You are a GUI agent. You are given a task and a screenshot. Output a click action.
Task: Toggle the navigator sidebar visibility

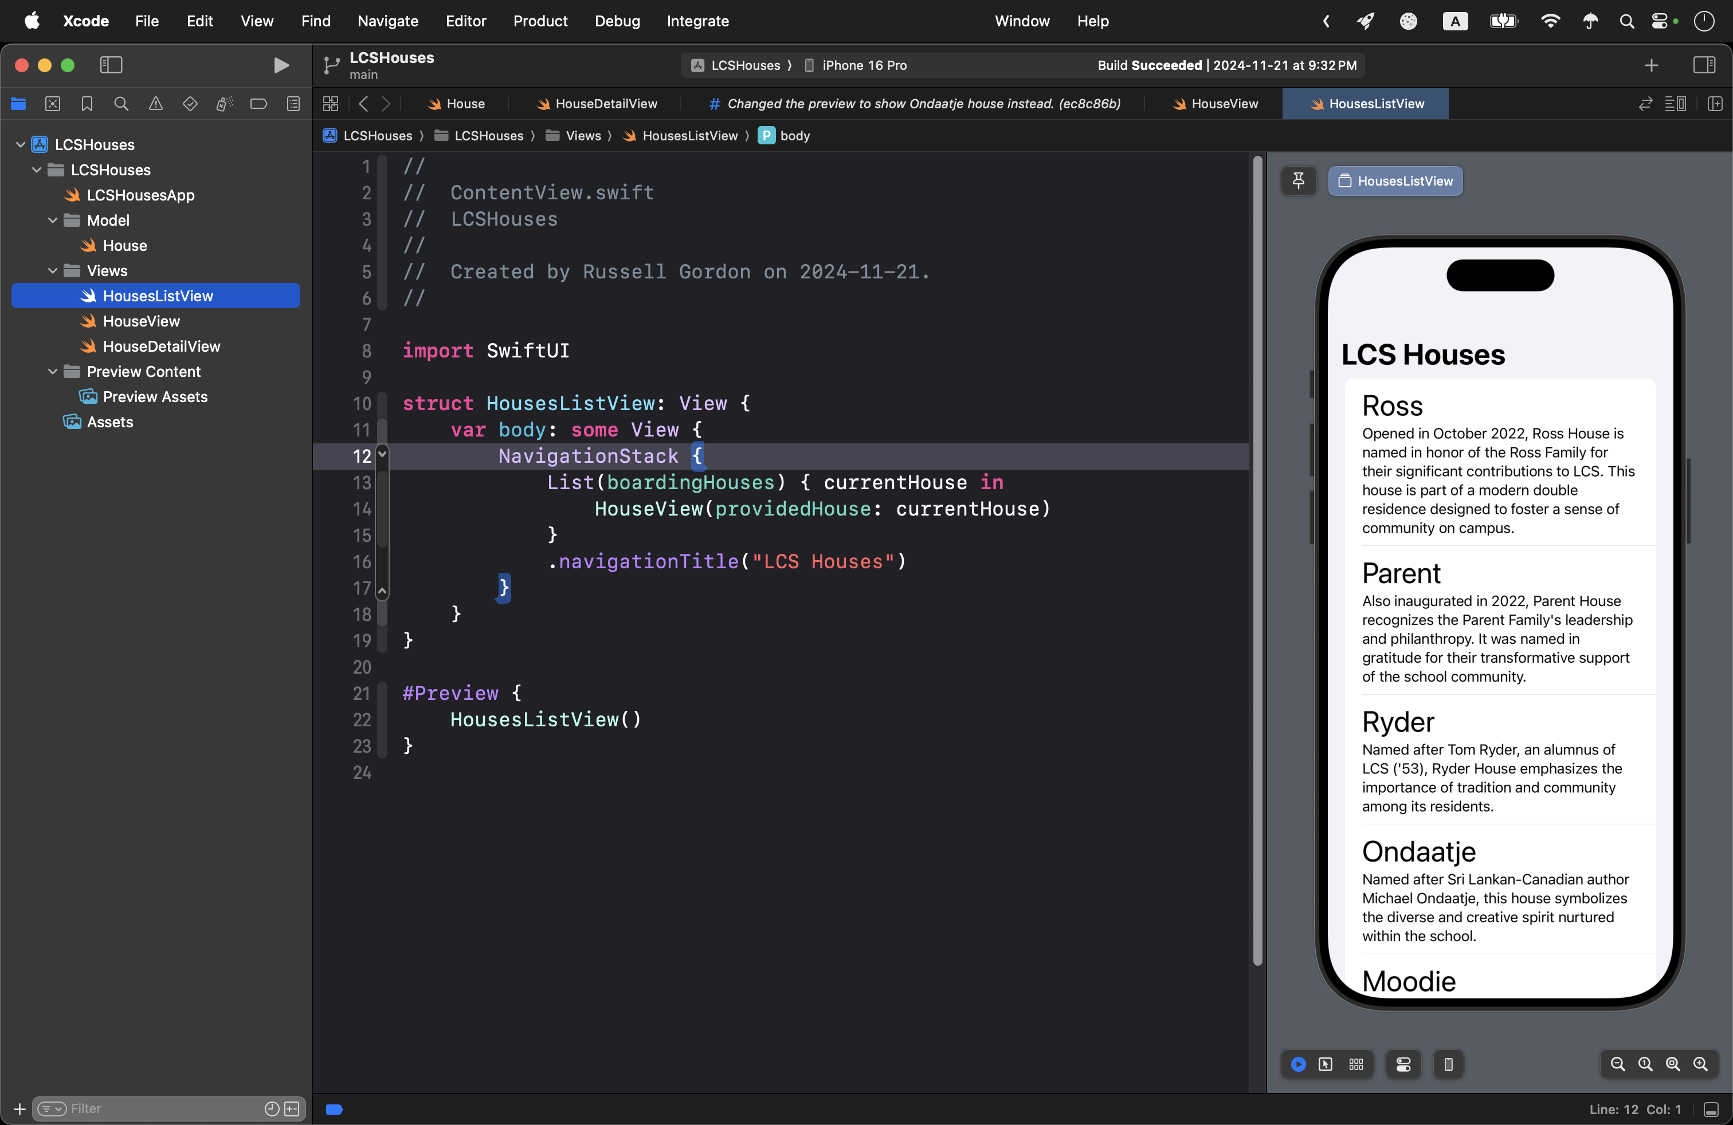pyautogui.click(x=111, y=65)
